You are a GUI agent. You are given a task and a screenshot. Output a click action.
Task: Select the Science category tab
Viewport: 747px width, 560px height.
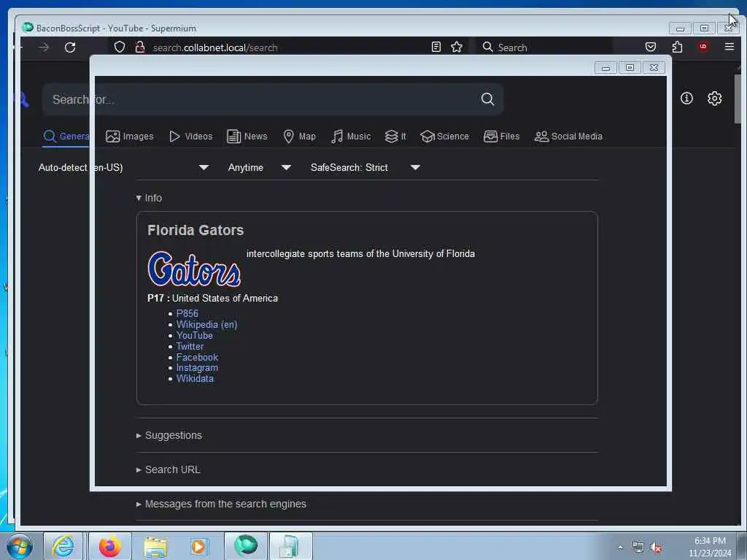[x=444, y=137]
